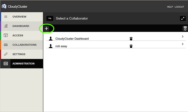Open the rich asay row chevron
The width and height of the screenshot is (188, 112).
(x=183, y=44)
